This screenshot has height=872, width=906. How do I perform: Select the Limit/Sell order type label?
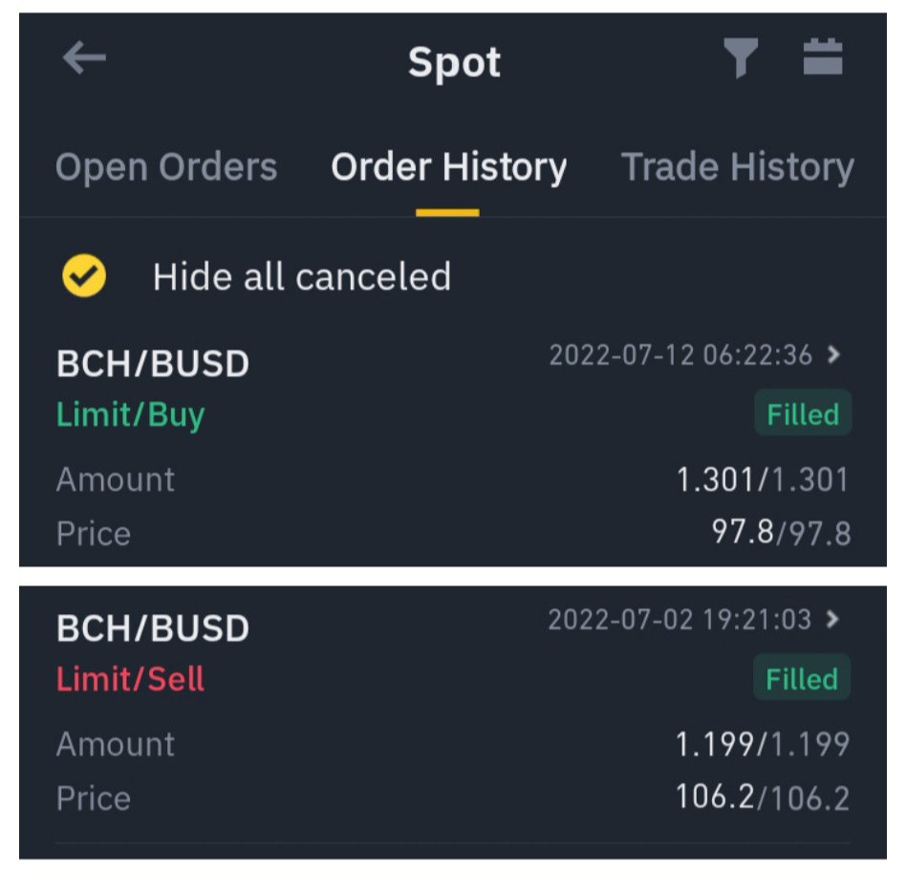[130, 678]
